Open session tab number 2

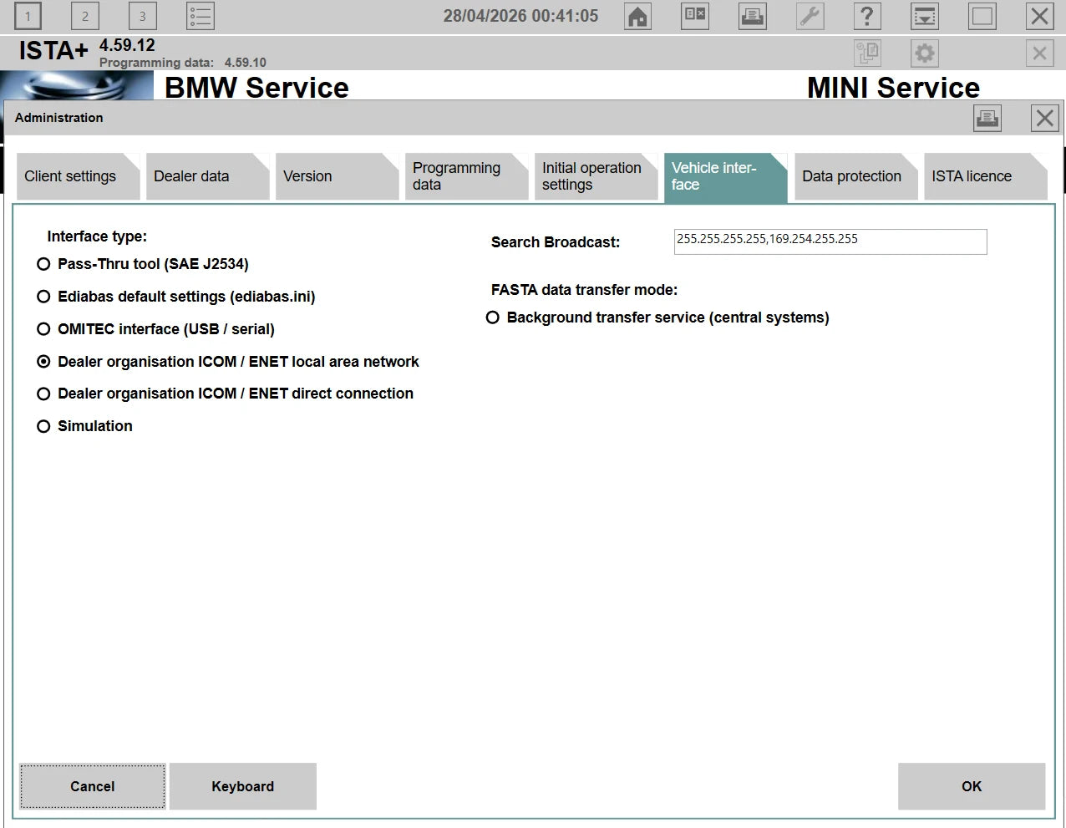(x=85, y=16)
